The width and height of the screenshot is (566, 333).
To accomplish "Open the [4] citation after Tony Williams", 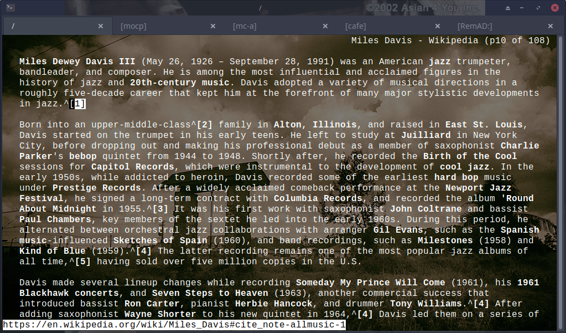I will (481, 304).
